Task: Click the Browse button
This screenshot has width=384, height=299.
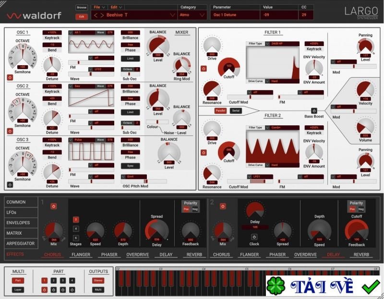Action: click(82, 8)
